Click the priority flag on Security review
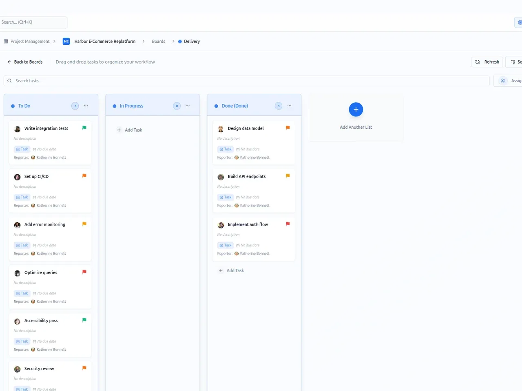This screenshot has height=391, width=522. [x=84, y=368]
